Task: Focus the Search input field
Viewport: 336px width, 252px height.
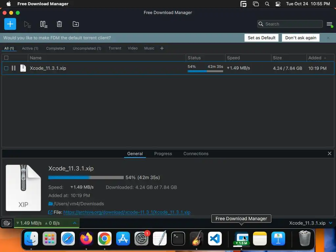Action: pos(290,24)
